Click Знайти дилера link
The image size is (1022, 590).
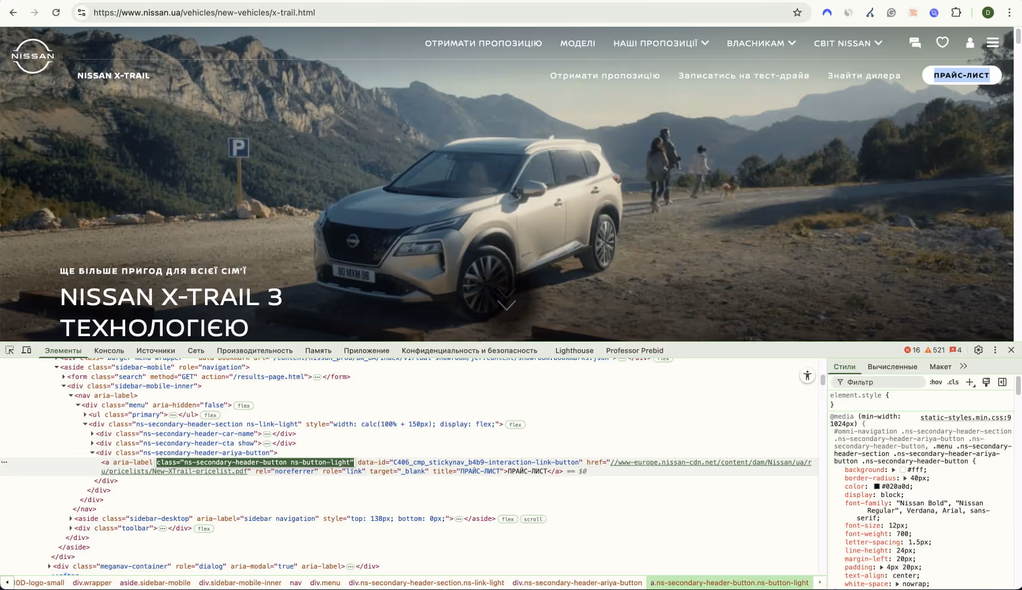tap(864, 75)
